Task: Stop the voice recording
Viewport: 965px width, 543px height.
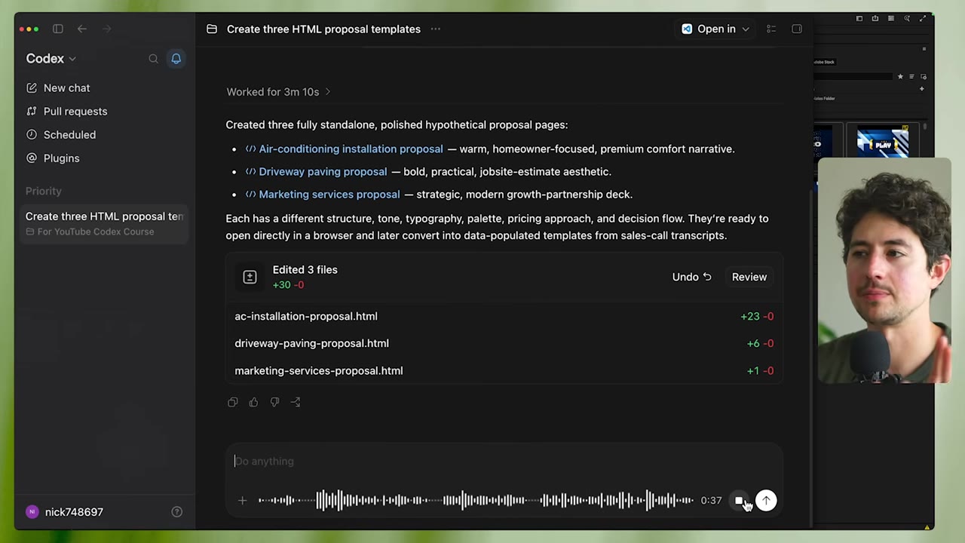Action: pyautogui.click(x=739, y=500)
